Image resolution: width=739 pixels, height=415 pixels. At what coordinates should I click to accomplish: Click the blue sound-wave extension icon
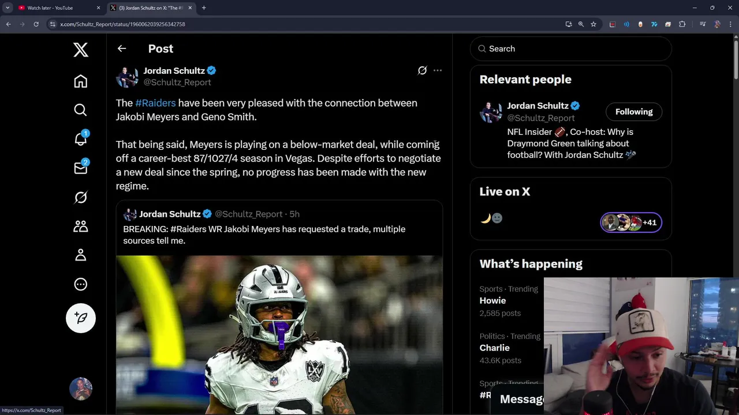click(x=626, y=24)
